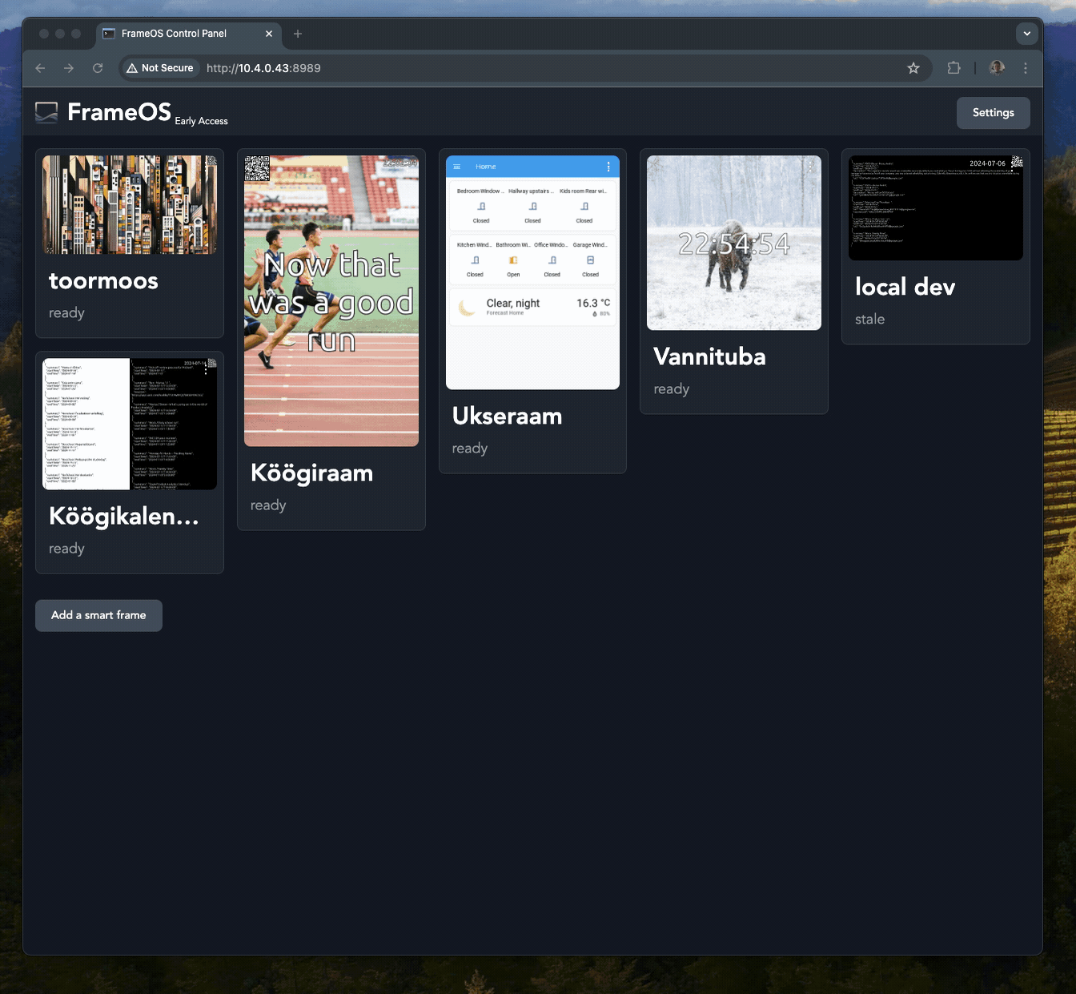Bookmark this page with the star icon

pos(913,68)
